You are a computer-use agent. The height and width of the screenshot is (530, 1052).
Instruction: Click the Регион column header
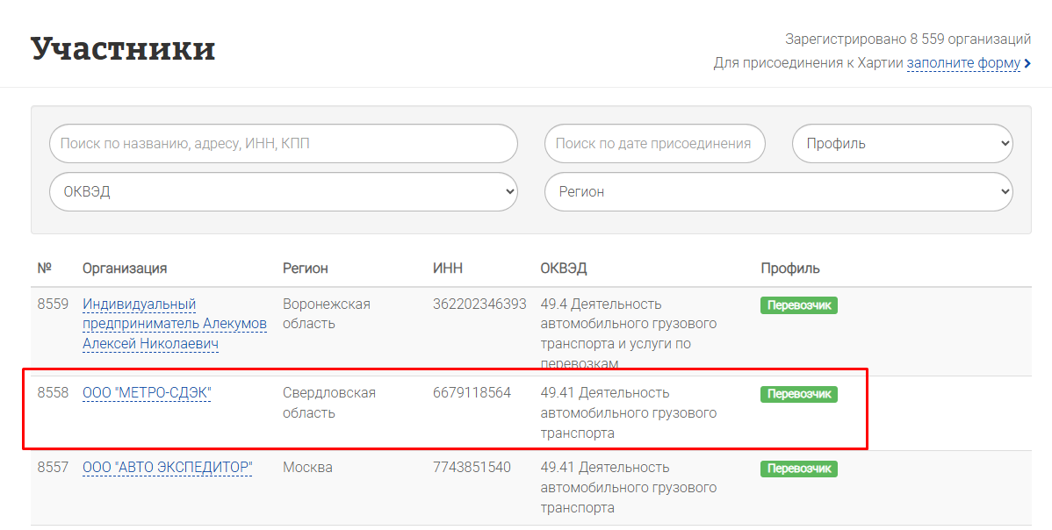tap(305, 269)
